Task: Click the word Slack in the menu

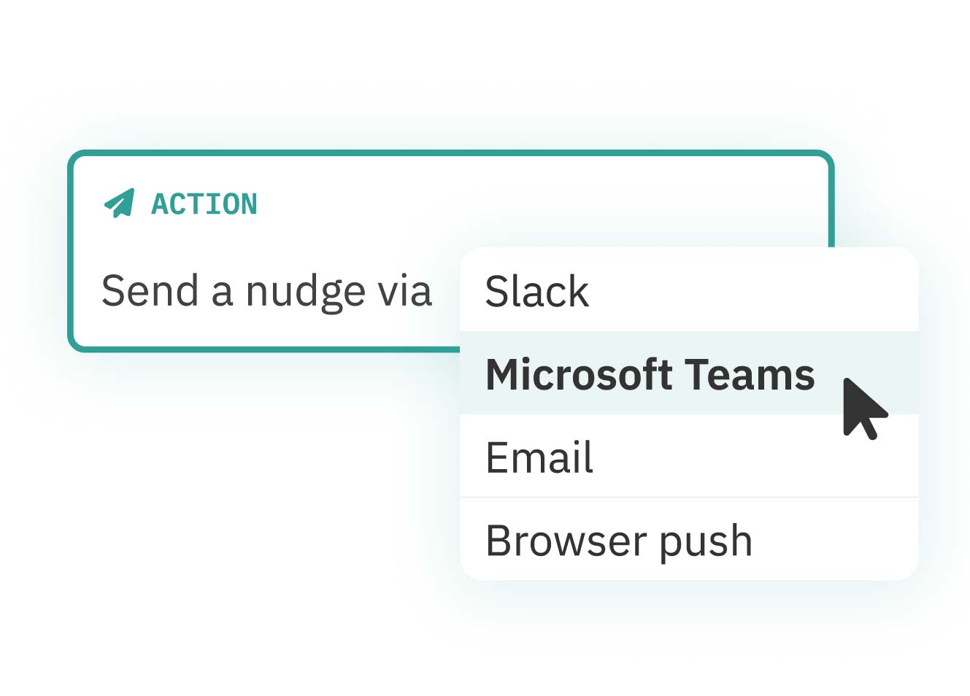Action: click(536, 291)
